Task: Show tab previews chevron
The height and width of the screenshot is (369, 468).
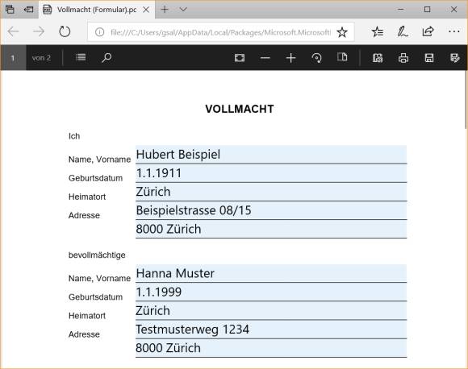Action: (183, 10)
